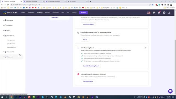This screenshot has height=99, width=176.
Task: Click the Advanced gear icon in sidebar
Action: 5,52
